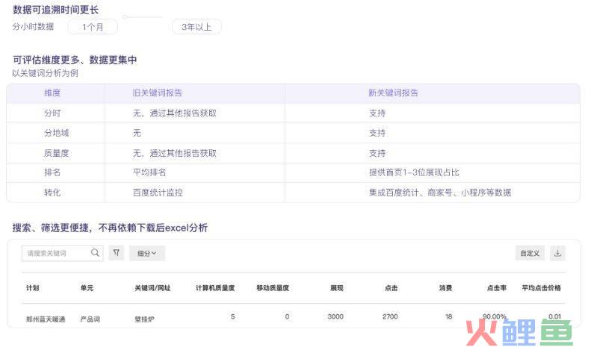Click the 3000 impressions value
591x350 pixels.
tap(335, 316)
